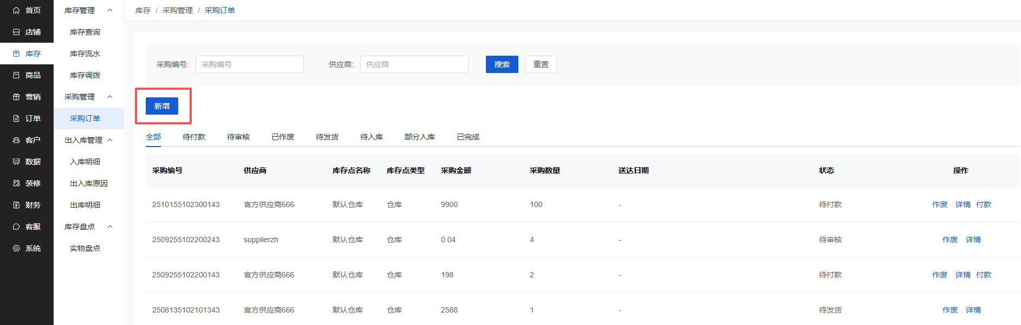Viewport: 1021px width, 325px height.
Task: Select the 库存 inventory icon
Action: [x=16, y=54]
